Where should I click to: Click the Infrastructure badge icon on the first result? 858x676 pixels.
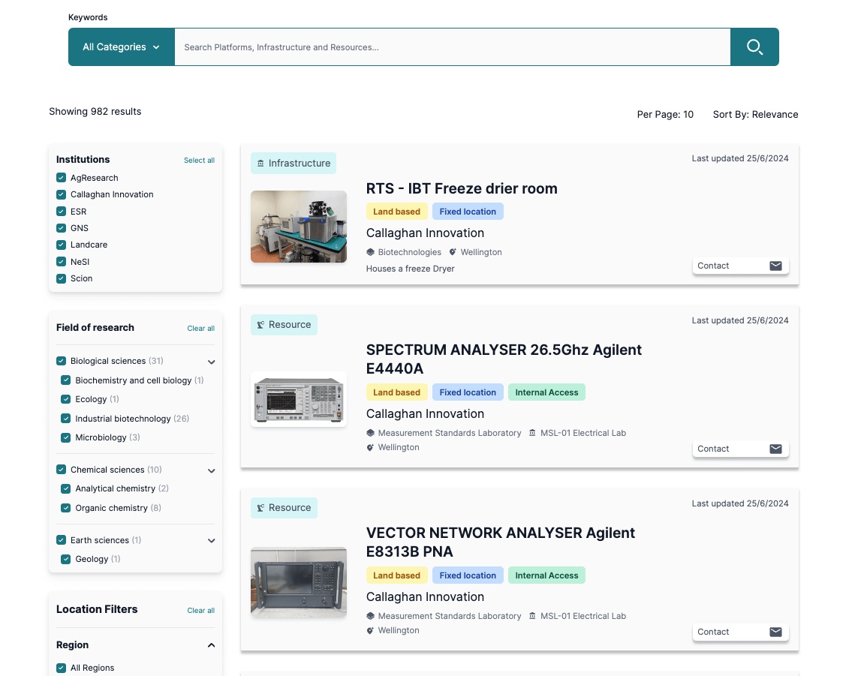coord(260,164)
